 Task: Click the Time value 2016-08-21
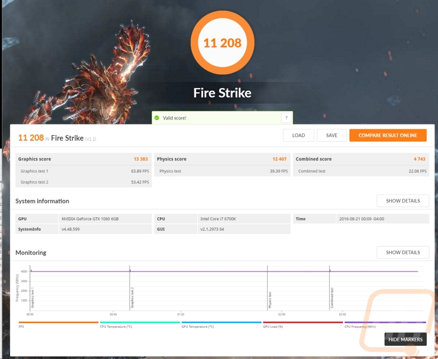(362, 219)
